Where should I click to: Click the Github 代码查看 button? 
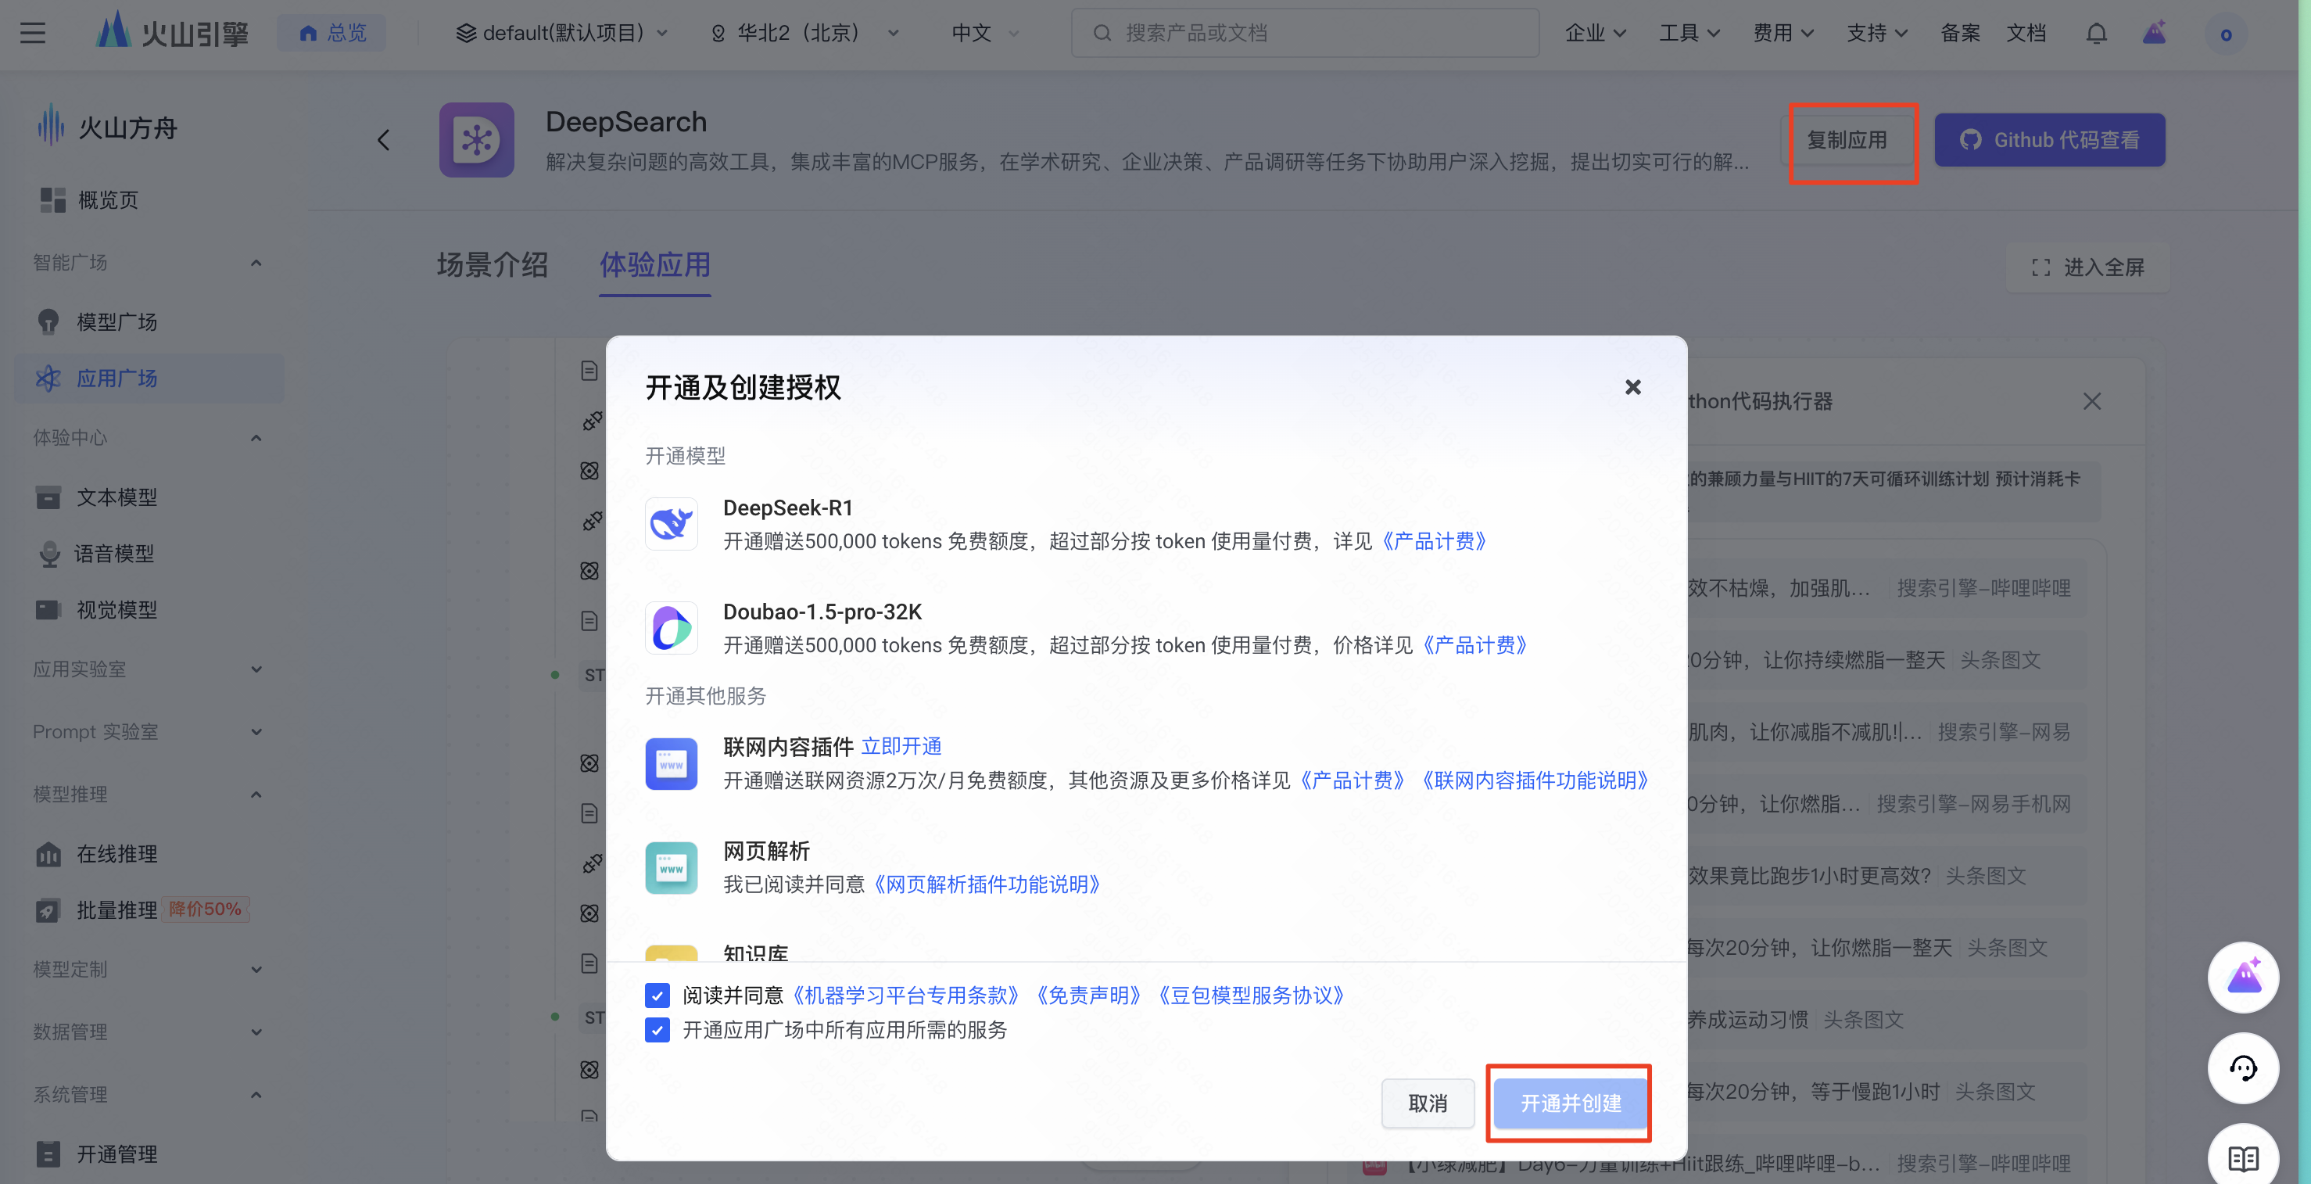[x=2050, y=140]
